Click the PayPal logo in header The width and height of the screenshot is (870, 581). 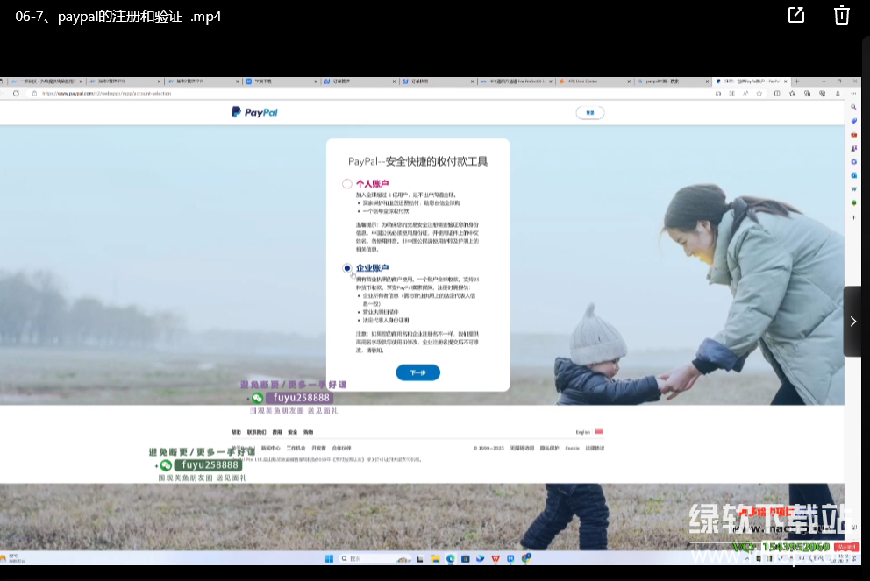point(254,112)
